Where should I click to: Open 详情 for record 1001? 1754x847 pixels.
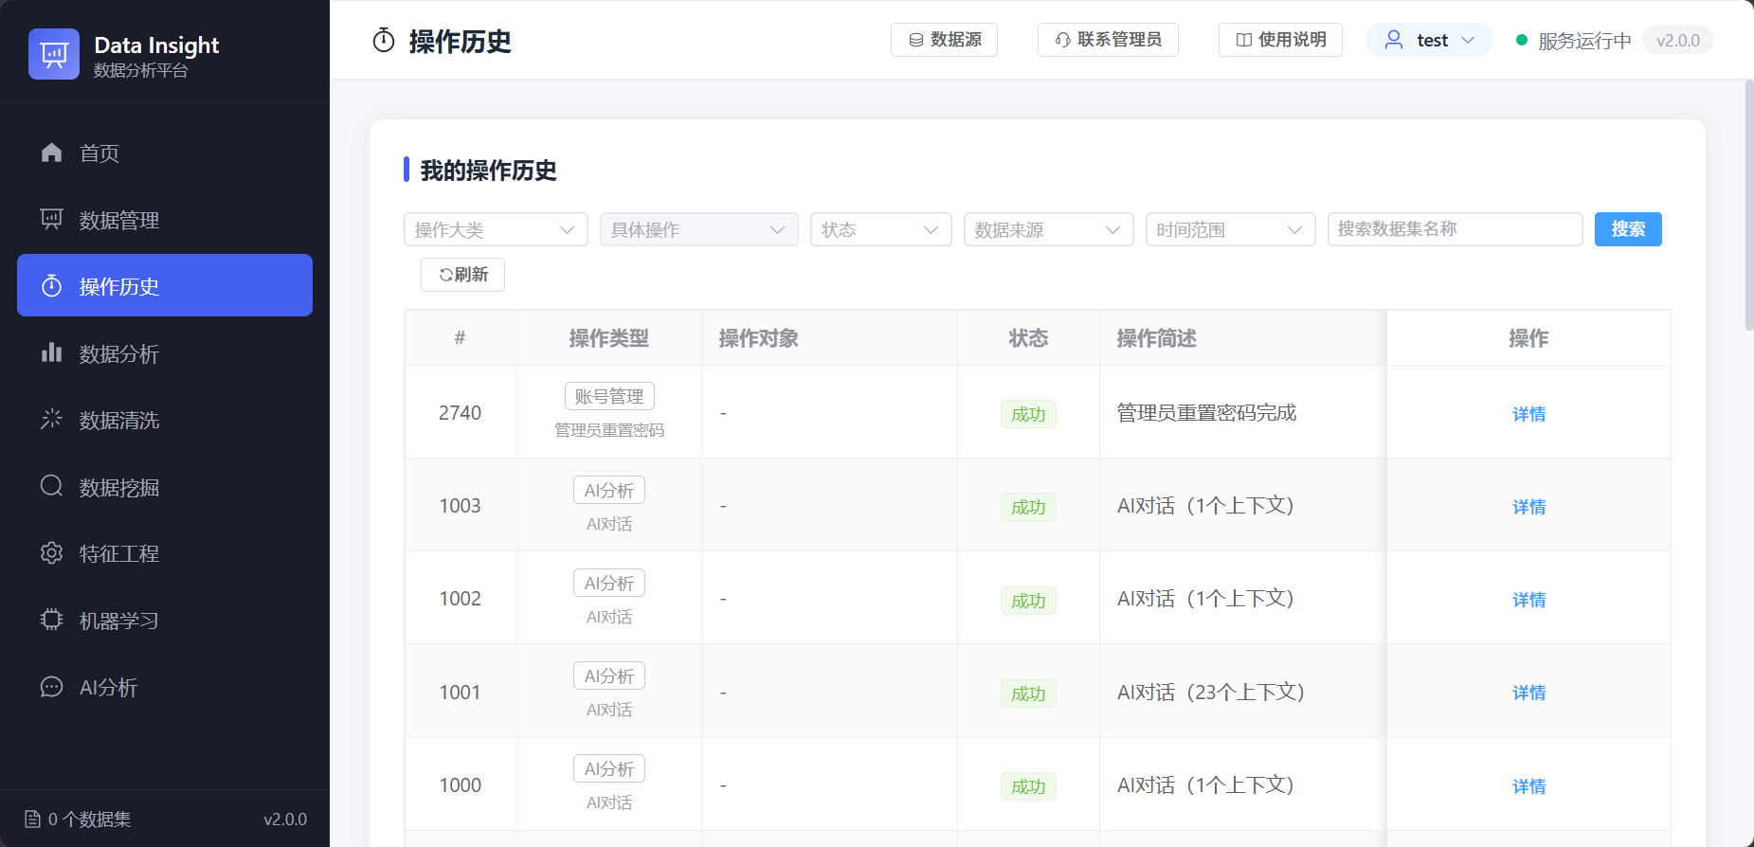click(1528, 693)
